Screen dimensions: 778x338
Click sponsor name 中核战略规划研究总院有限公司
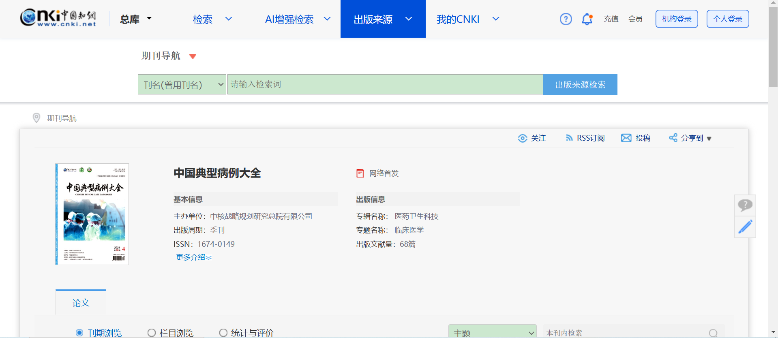(x=261, y=216)
